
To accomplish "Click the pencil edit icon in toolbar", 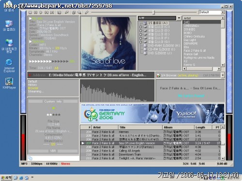I will point(87,13).
